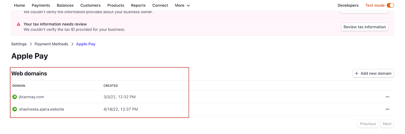
Task: Select Customers in the navigation bar
Action: coord(90,5)
